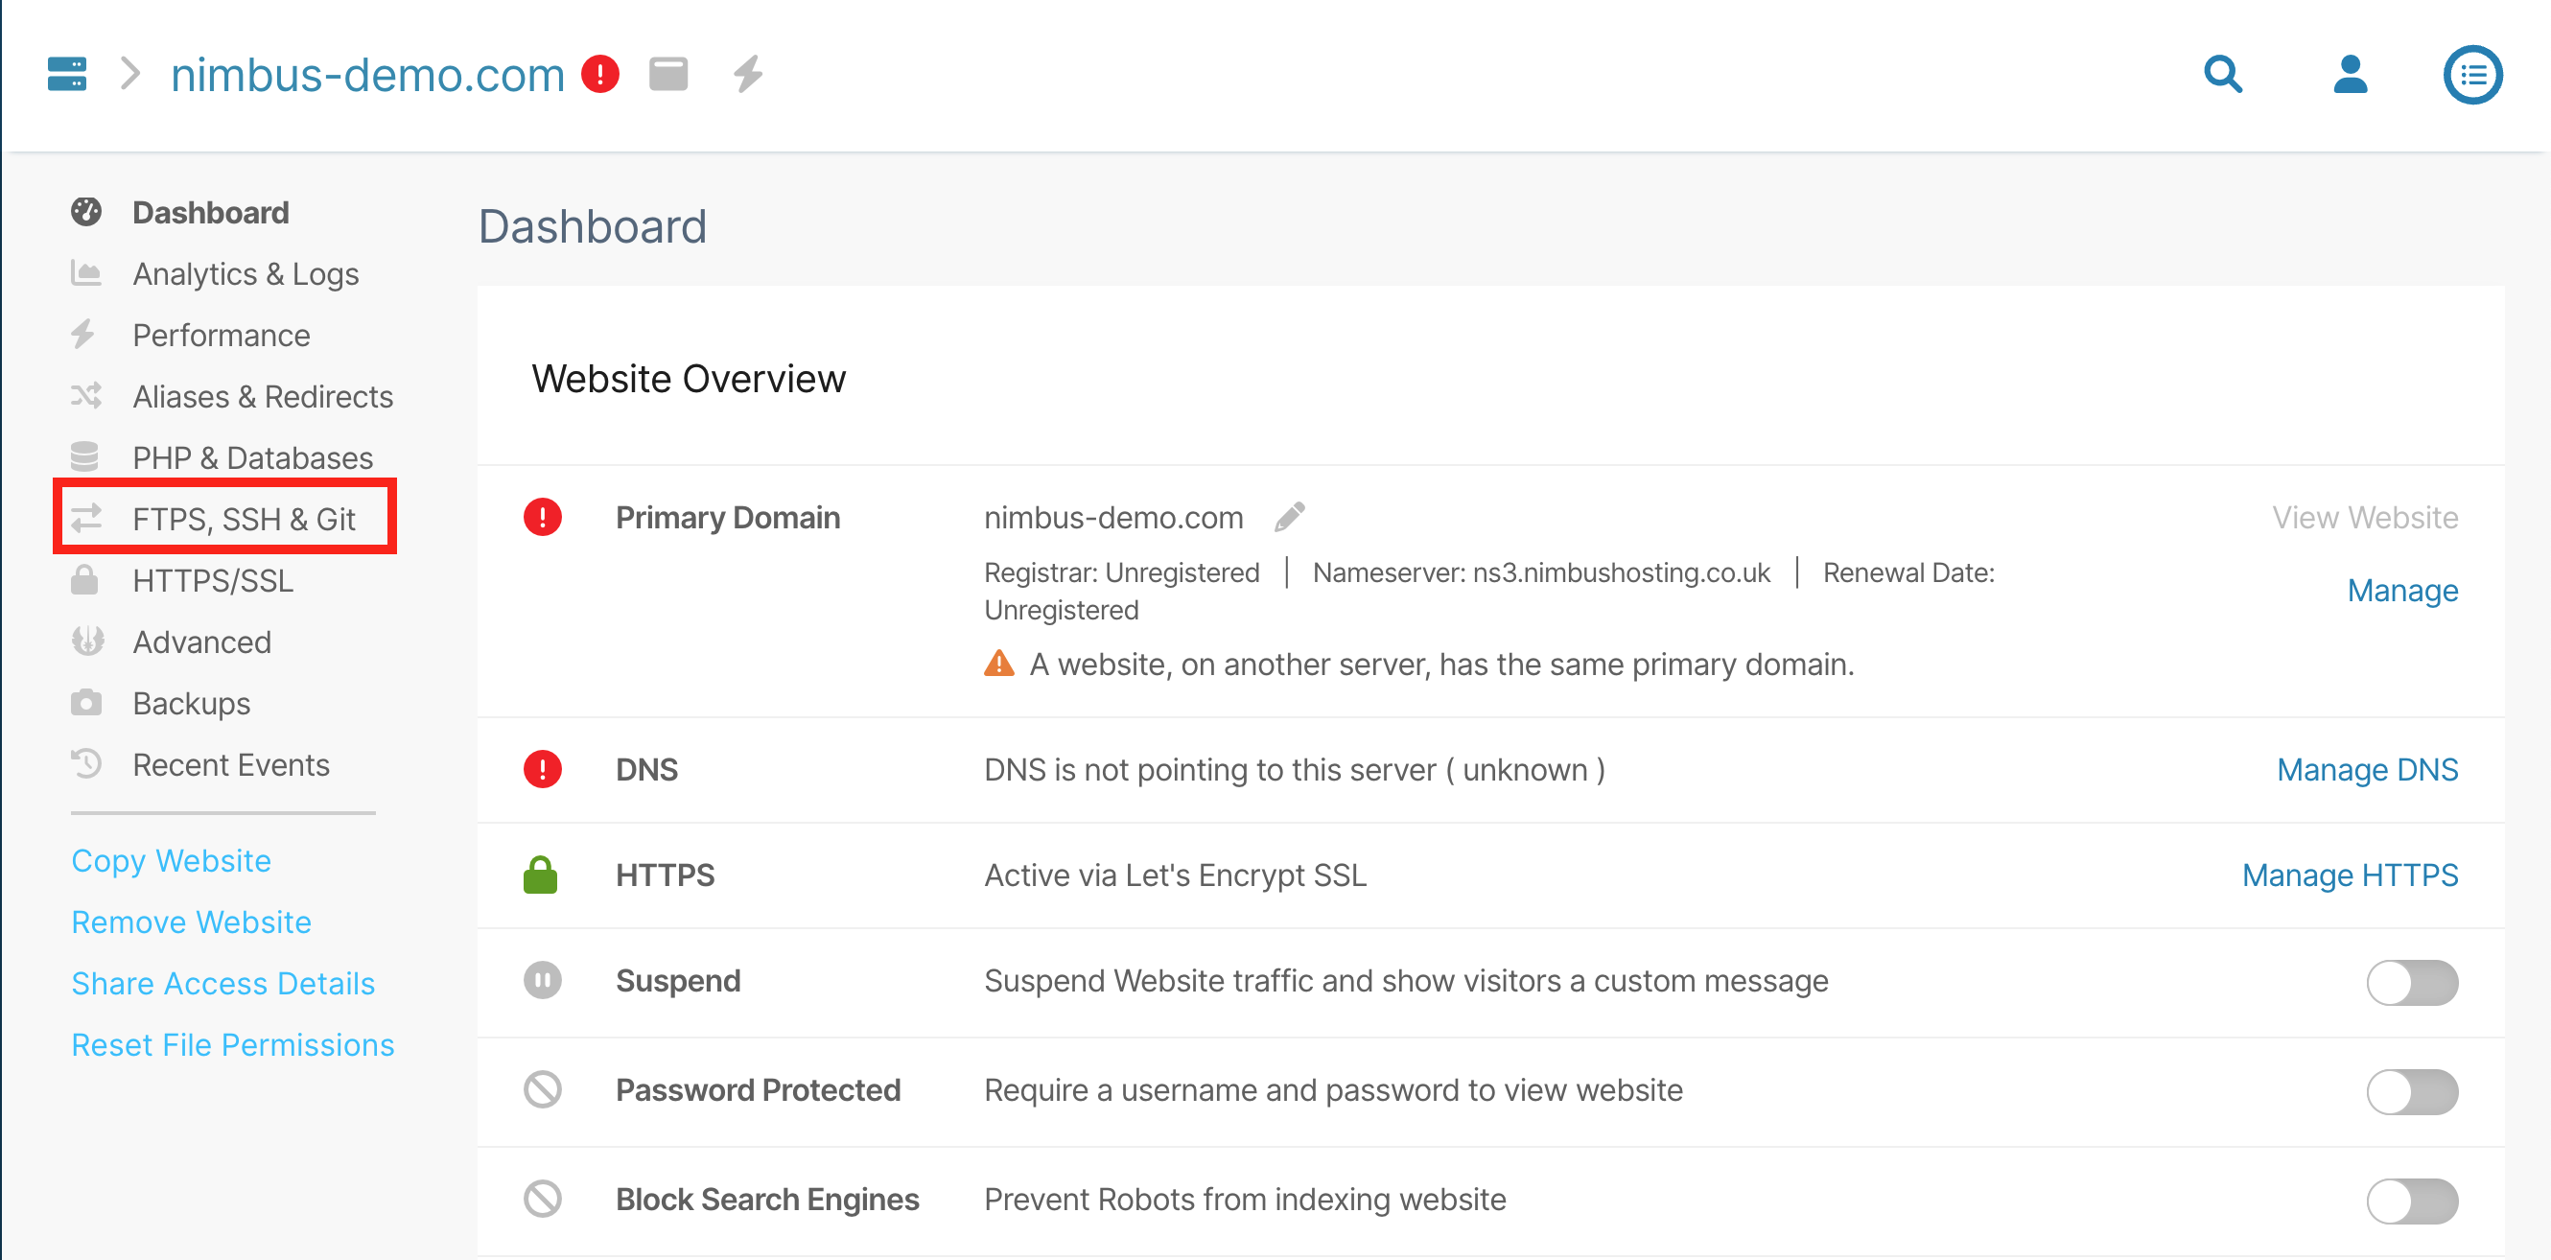The width and height of the screenshot is (2551, 1260).
Task: Enable the Suspend website toggle
Action: coord(2411,982)
